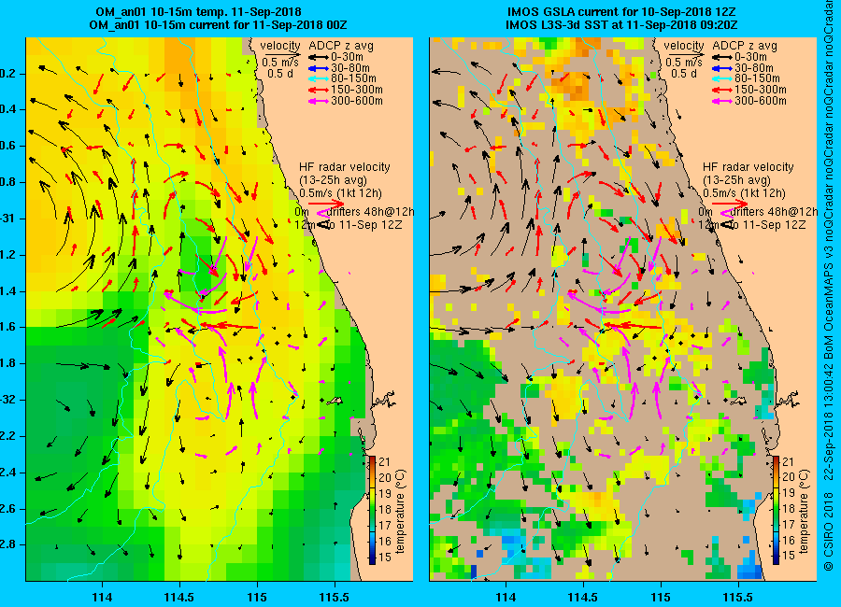Click '0.5m/s (1kt 12h)' text on right map

[745, 193]
